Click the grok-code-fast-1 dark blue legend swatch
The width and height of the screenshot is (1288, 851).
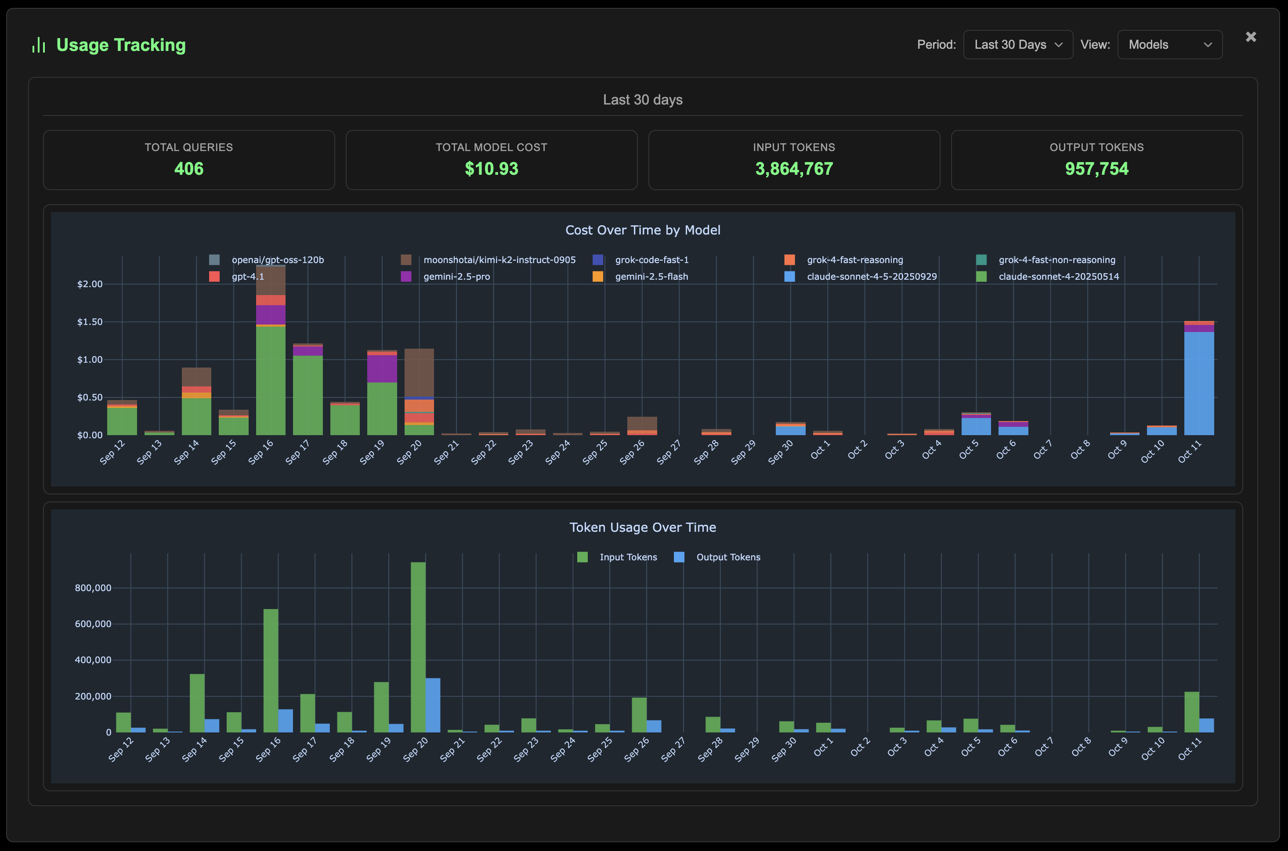tap(598, 260)
